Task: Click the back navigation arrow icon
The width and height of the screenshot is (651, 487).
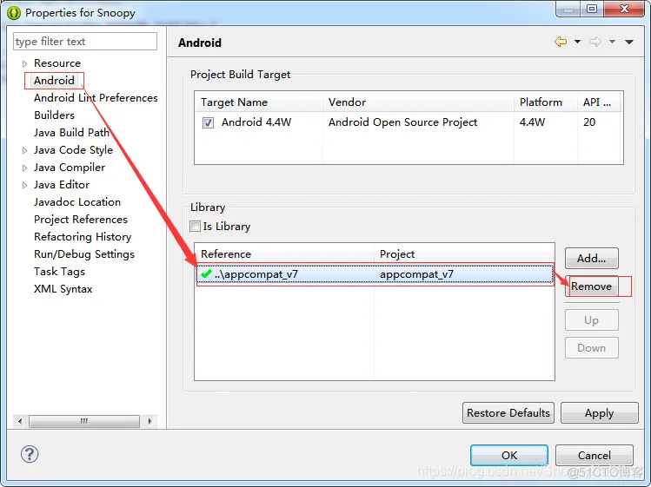Action: (x=561, y=42)
